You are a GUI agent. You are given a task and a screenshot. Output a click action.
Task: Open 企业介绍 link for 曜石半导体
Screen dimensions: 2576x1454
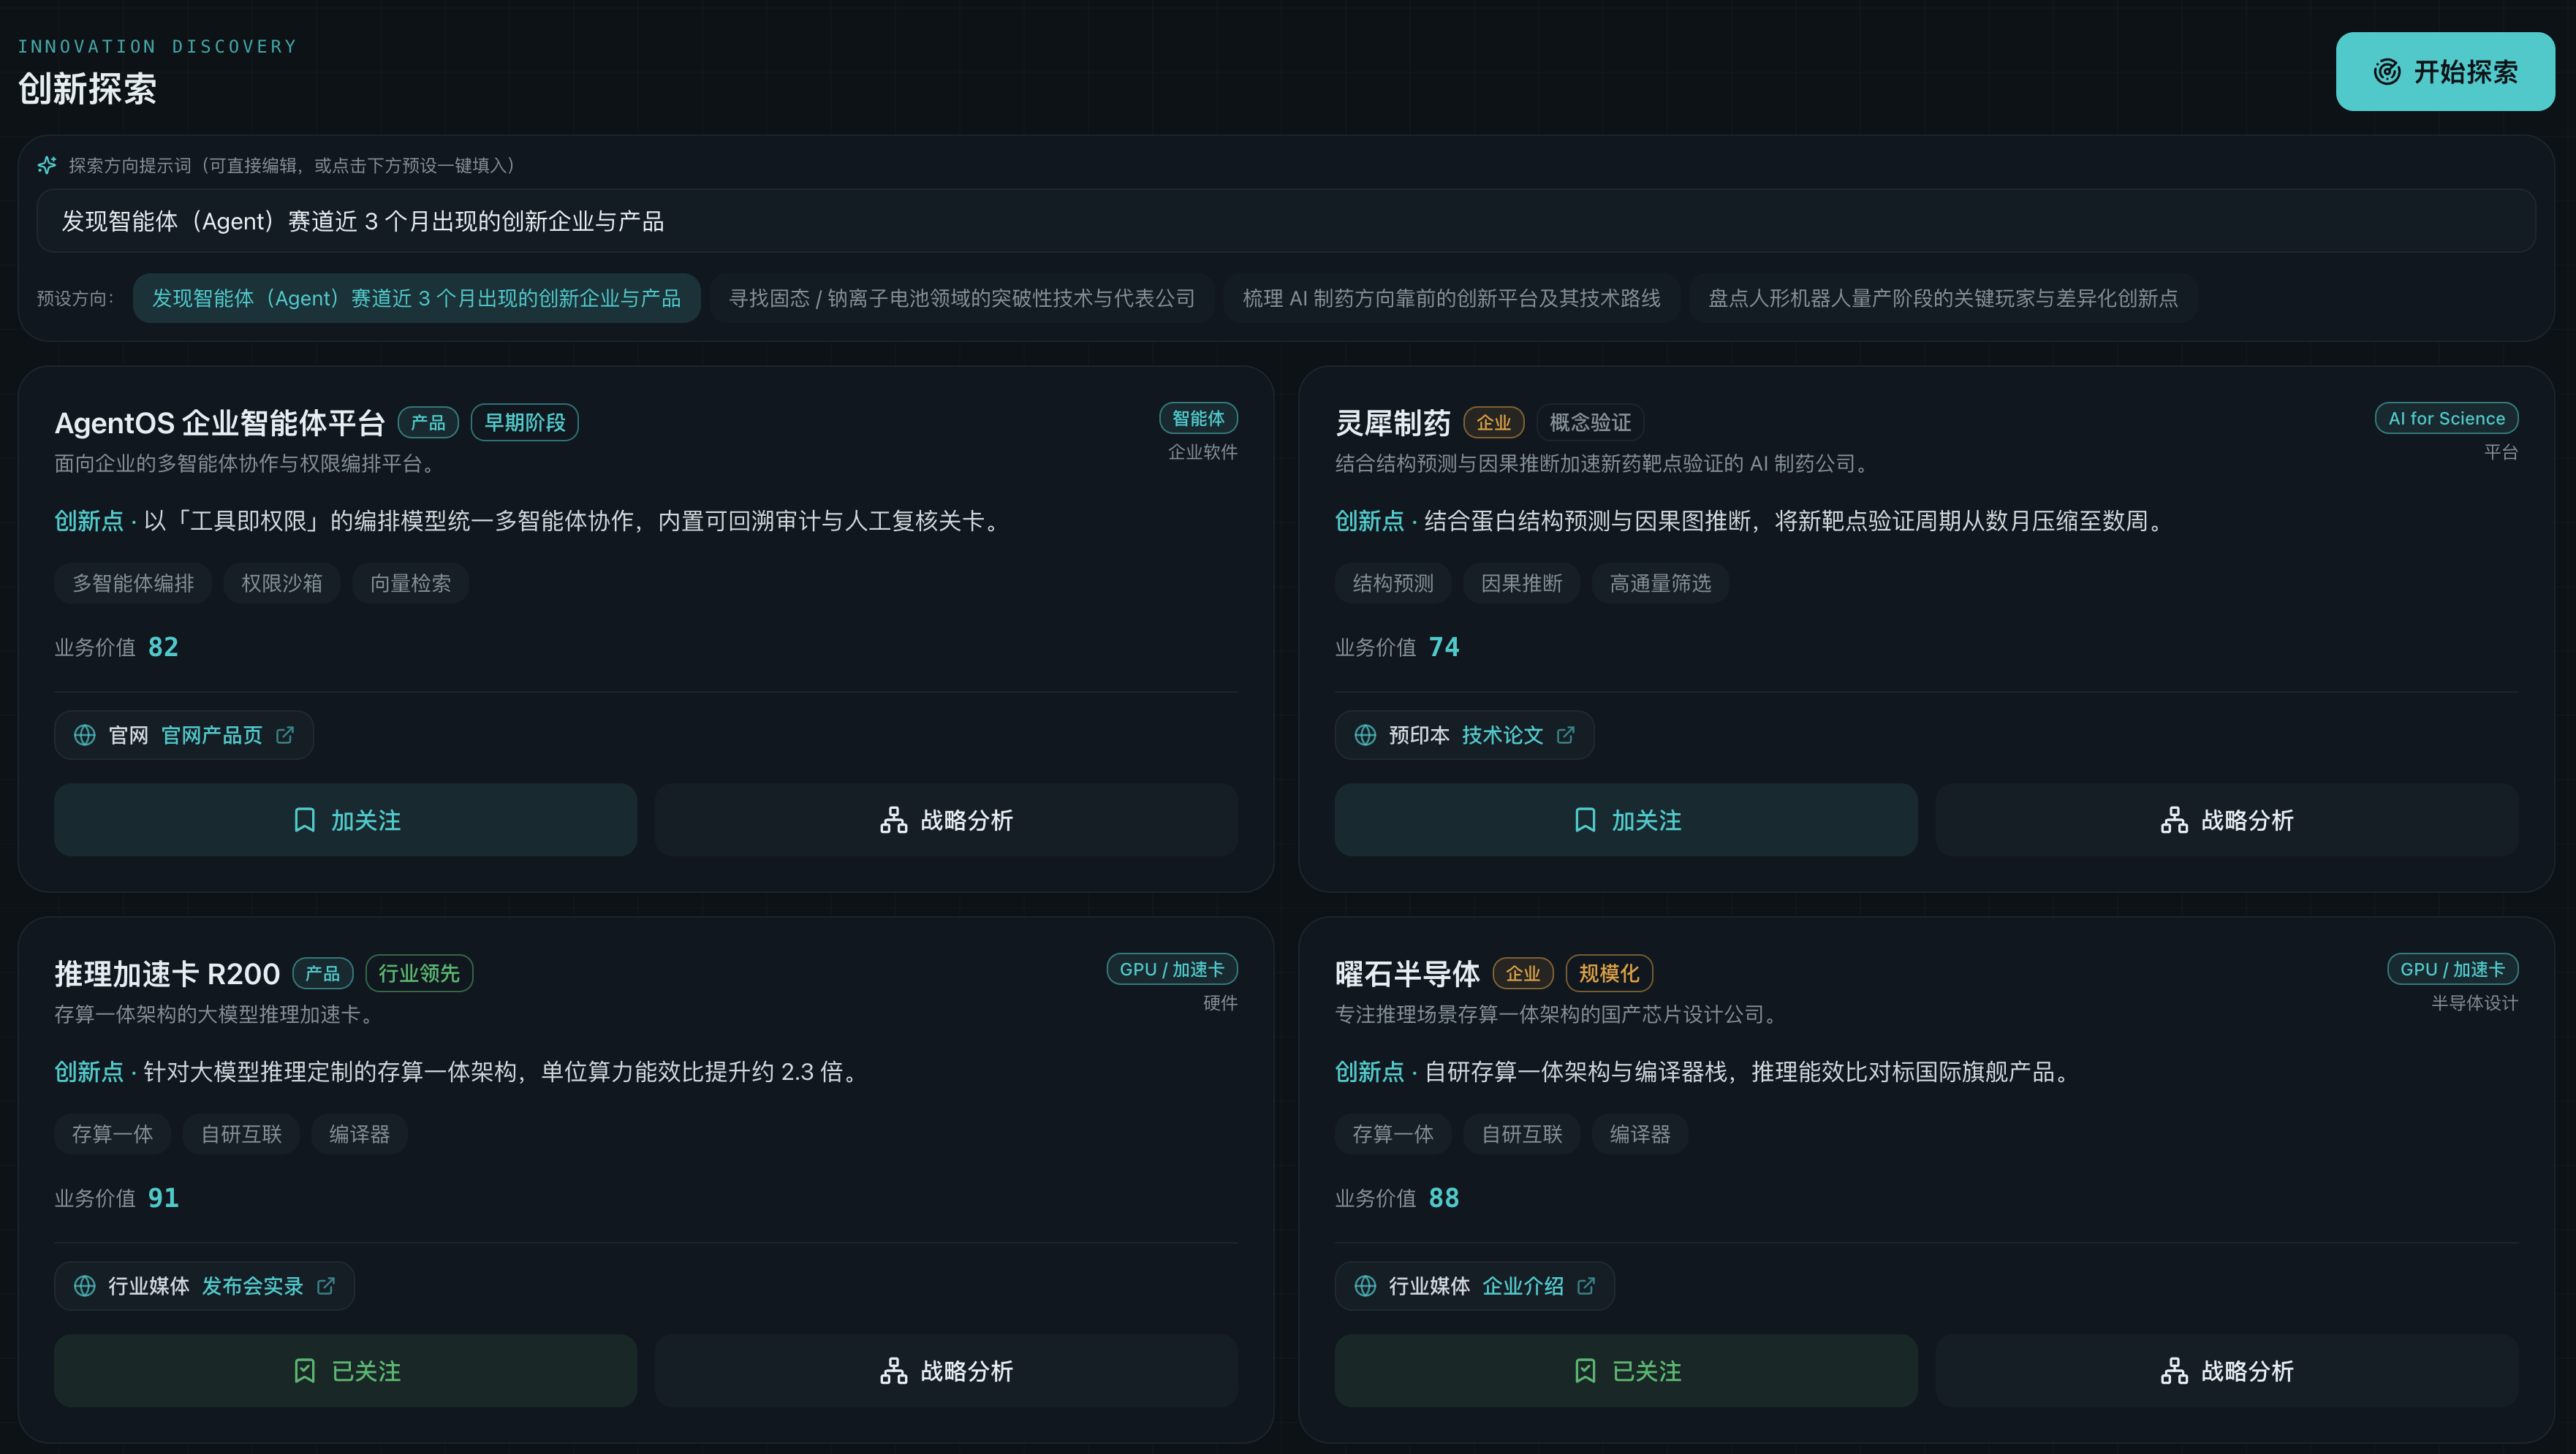pos(1522,1286)
